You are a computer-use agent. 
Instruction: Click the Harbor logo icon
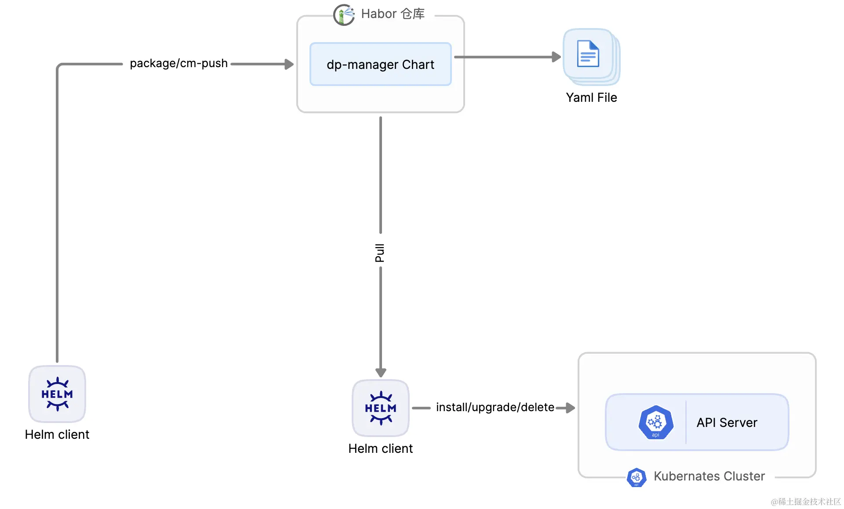pyautogui.click(x=344, y=15)
